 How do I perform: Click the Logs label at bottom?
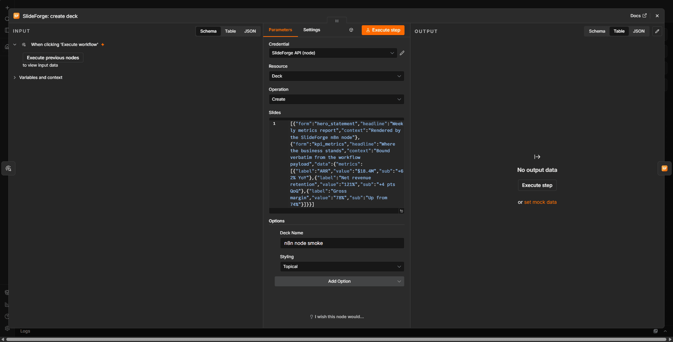click(25, 331)
